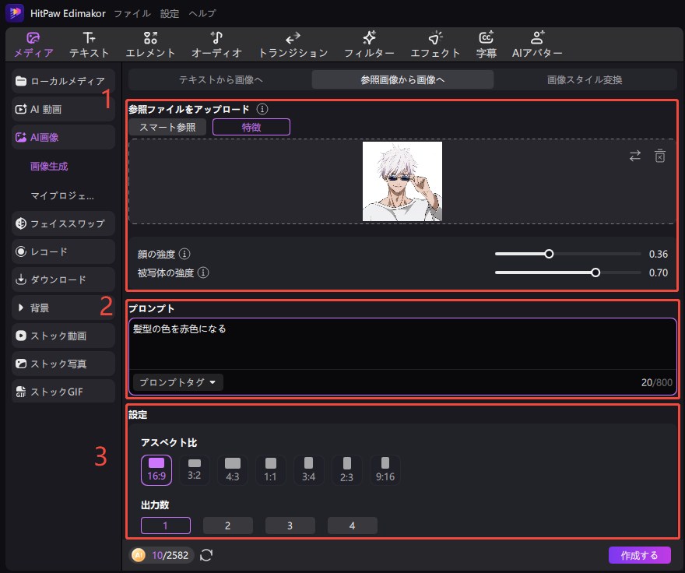Choose the 4:3 aspect ratio
Screen dimensions: 685x573
(x=233, y=470)
